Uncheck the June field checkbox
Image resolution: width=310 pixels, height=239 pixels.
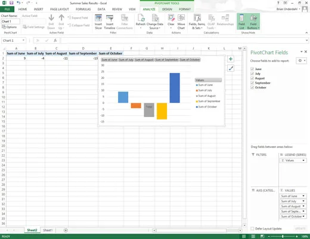point(252,69)
